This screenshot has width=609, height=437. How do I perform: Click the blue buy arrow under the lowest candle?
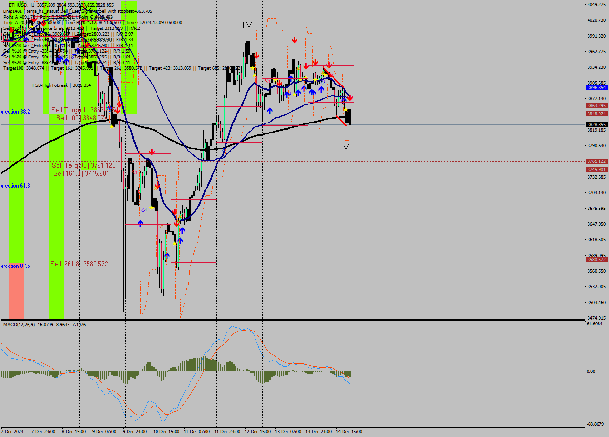click(167, 256)
